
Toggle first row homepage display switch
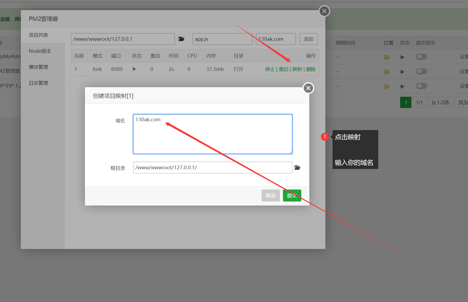(422, 57)
